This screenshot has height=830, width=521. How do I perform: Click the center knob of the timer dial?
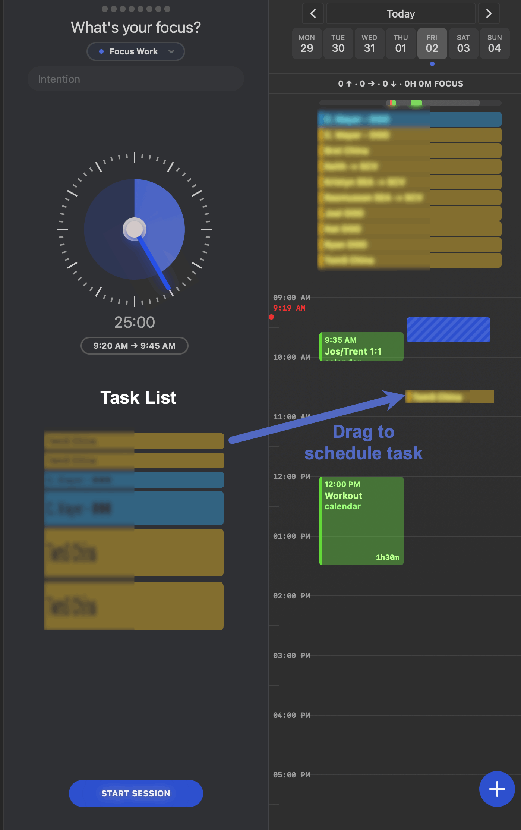(x=135, y=229)
